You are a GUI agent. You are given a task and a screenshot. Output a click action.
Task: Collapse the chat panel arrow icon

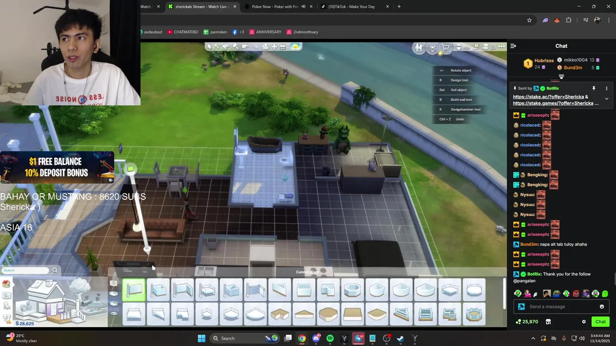(x=513, y=46)
